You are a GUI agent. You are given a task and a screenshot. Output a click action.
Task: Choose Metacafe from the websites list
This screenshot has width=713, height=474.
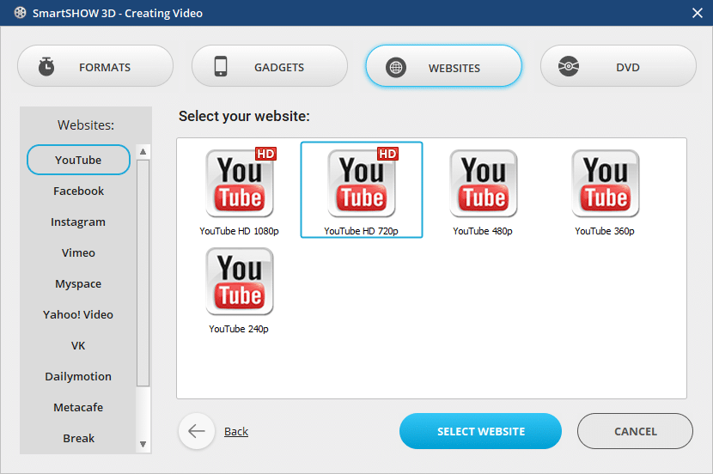pyautogui.click(x=78, y=407)
